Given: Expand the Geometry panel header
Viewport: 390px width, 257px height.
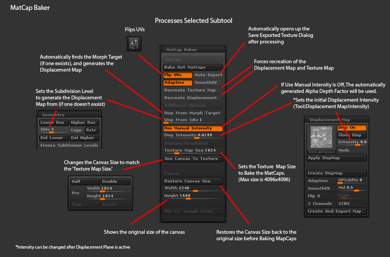Looking at the screenshot, I should [x=69, y=115].
